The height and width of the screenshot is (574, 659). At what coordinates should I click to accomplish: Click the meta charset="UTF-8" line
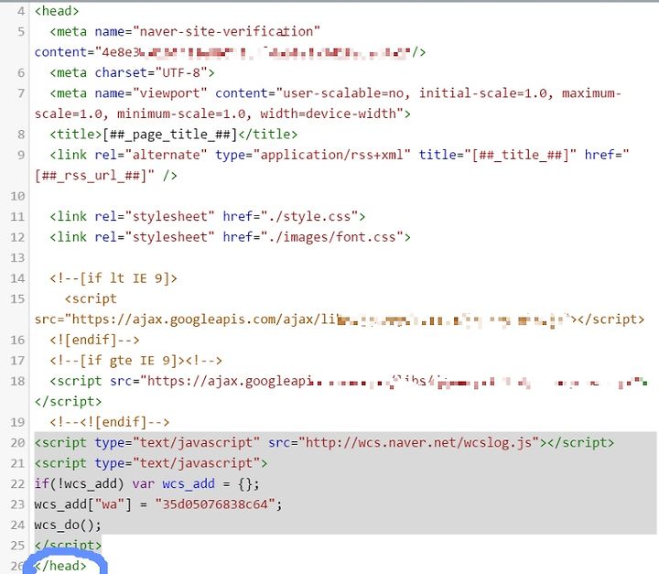133,72
